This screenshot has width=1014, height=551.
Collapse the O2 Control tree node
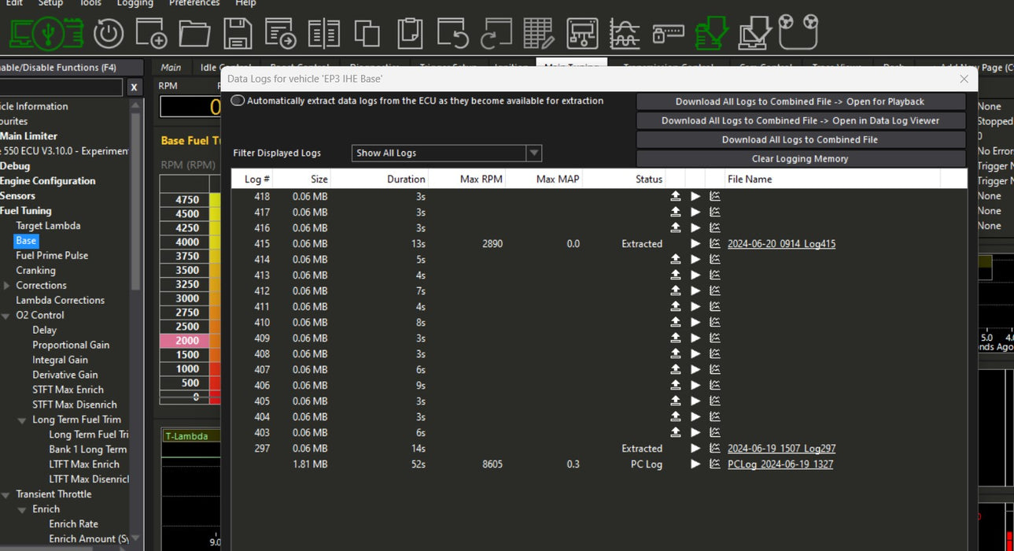7,316
